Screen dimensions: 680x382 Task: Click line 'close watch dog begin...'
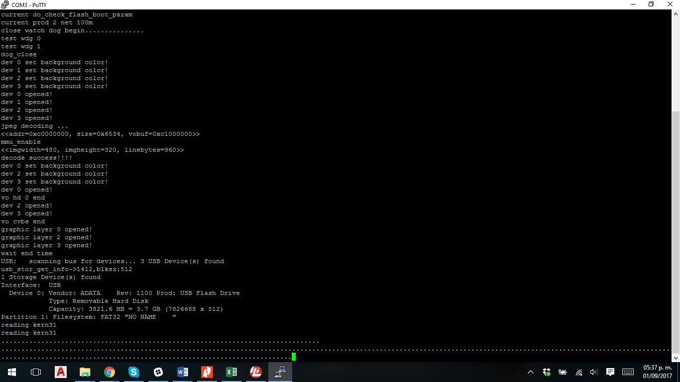tap(73, 30)
